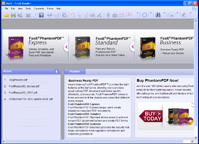Click the horizontal scrollbar left arrow

click(3, 141)
